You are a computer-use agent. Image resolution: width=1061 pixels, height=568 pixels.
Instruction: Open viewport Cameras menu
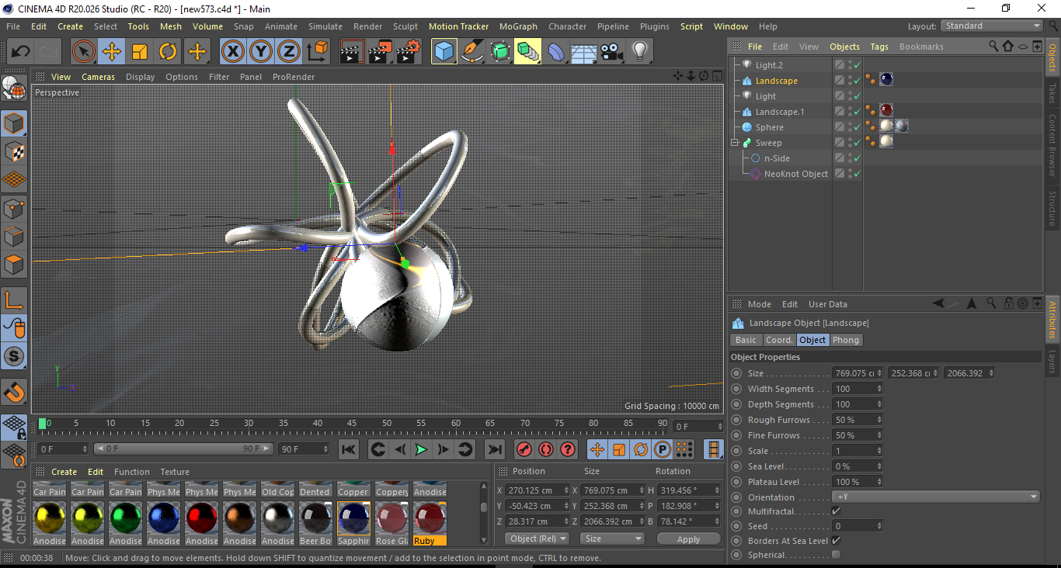(98, 77)
